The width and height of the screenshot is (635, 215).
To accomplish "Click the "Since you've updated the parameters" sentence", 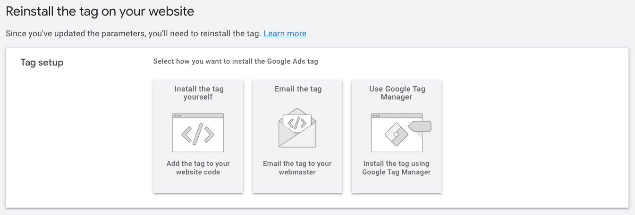I will click(133, 33).
